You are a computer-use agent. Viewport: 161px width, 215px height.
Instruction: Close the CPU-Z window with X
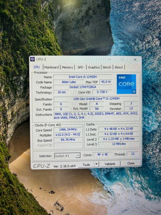click(135, 60)
